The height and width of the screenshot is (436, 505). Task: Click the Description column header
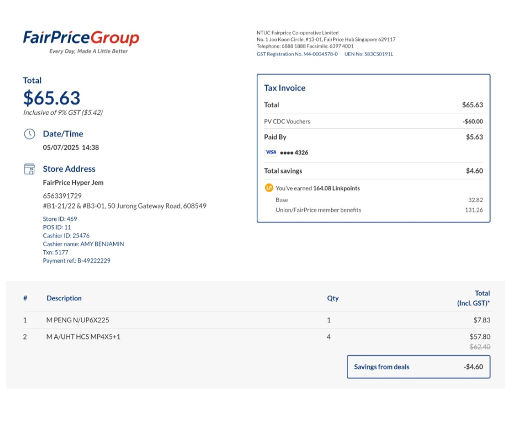[64, 298]
